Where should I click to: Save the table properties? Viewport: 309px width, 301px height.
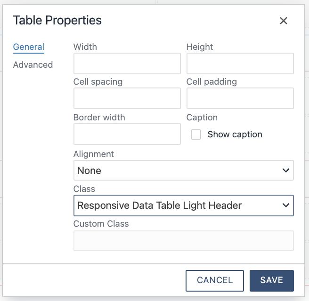272,281
